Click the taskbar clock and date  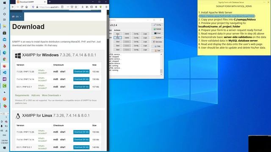pyautogui.click(x=5, y=142)
